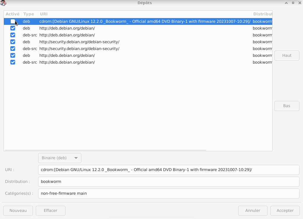The width and height of the screenshot is (303, 219).
Task: Click the Synaptic application icon in the title bar
Action: [3, 3]
